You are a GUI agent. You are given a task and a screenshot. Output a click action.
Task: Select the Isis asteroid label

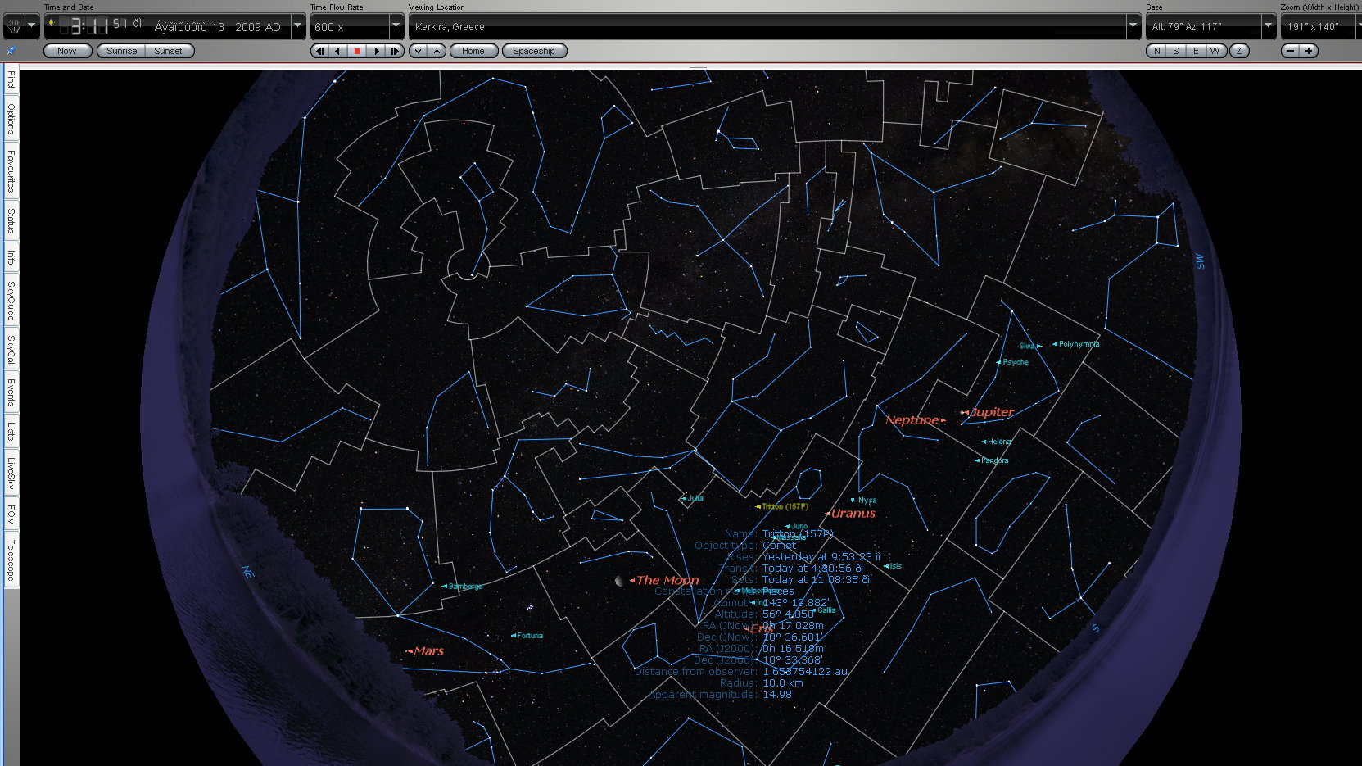895,566
